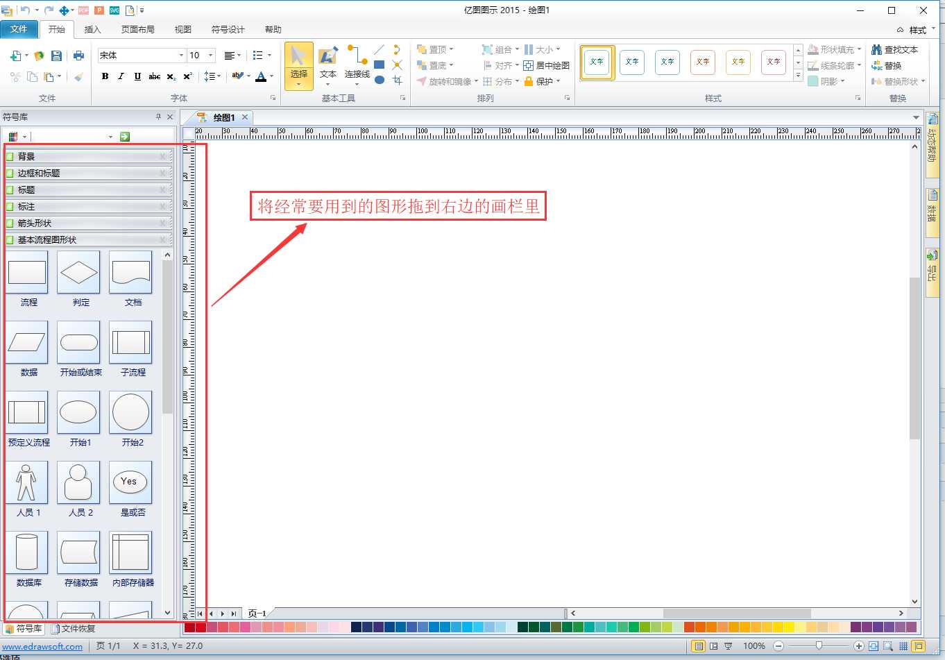Close the Background (背景) library
The height and width of the screenshot is (660, 945).
pos(163,156)
